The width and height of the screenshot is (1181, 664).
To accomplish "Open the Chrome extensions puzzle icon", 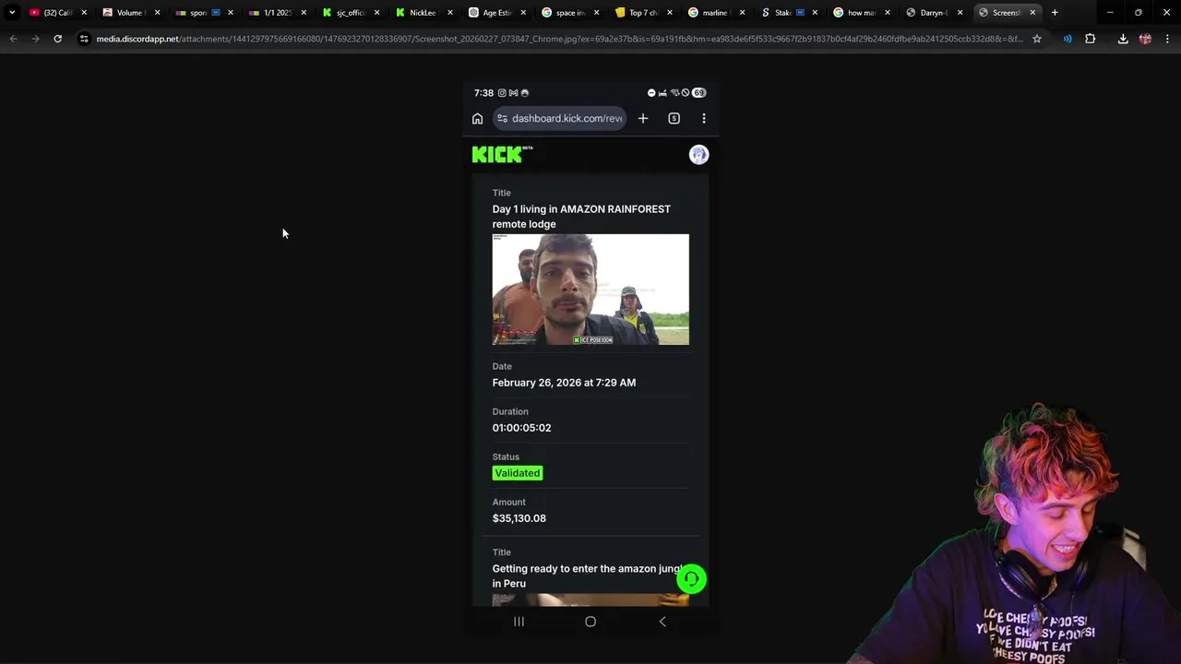I will (1091, 39).
